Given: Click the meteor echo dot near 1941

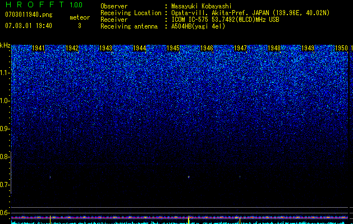Looking at the screenshot, I should (x=50, y=178).
